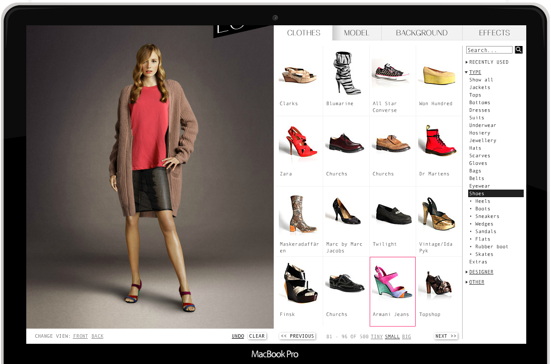Filter clothes by Underwear
Image resolution: width=551 pixels, height=364 pixels.
click(482, 125)
